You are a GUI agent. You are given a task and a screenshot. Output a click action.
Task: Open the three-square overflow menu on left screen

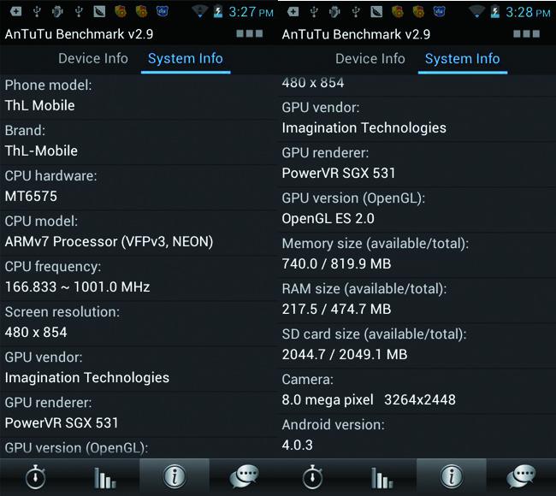(250, 33)
